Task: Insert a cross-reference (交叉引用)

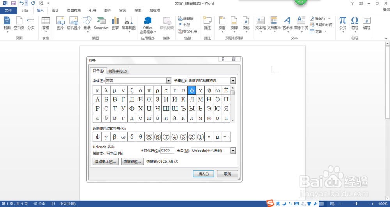Action: click(x=188, y=31)
